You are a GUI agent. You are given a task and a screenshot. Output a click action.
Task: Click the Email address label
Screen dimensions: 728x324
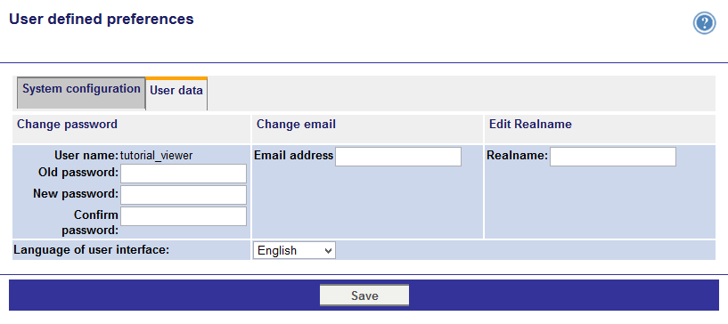click(293, 155)
